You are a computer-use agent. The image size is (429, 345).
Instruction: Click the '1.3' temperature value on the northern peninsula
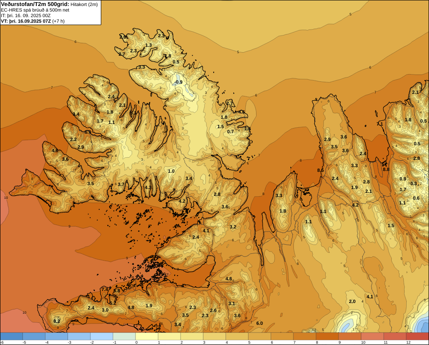coord(148,45)
